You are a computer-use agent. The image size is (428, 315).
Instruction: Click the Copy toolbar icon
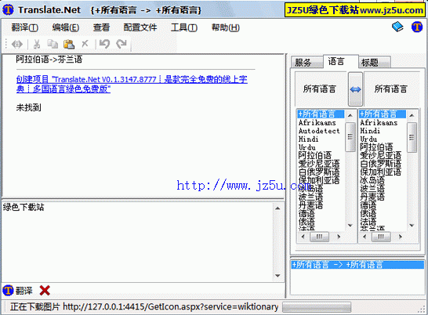tap(53, 44)
